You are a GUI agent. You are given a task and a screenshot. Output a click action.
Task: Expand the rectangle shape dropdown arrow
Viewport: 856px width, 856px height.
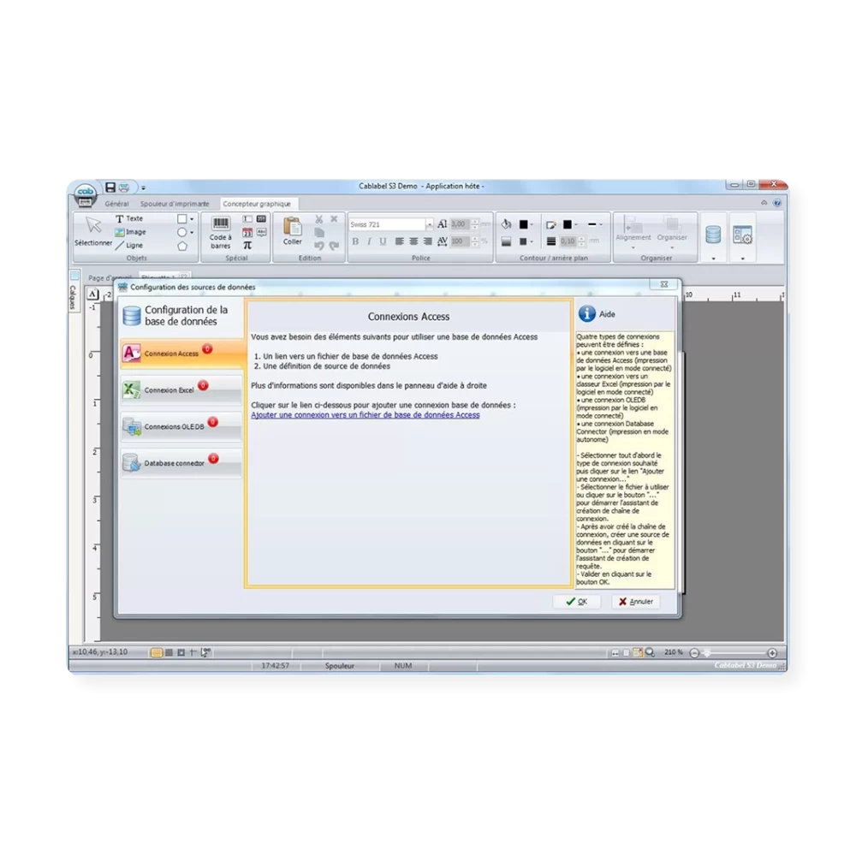tap(192, 219)
